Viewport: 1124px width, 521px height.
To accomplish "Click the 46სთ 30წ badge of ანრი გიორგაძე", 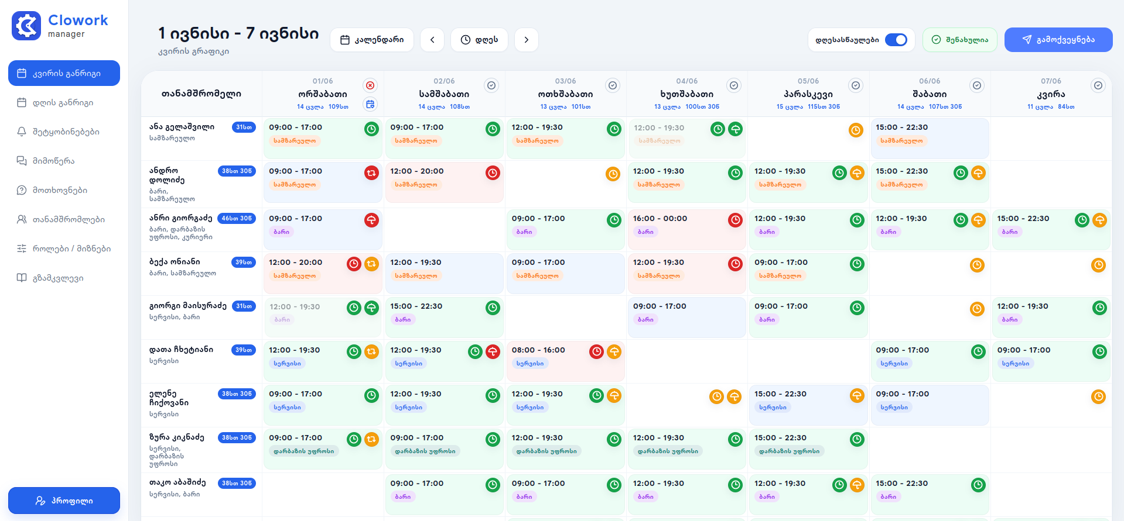I will click(x=237, y=218).
